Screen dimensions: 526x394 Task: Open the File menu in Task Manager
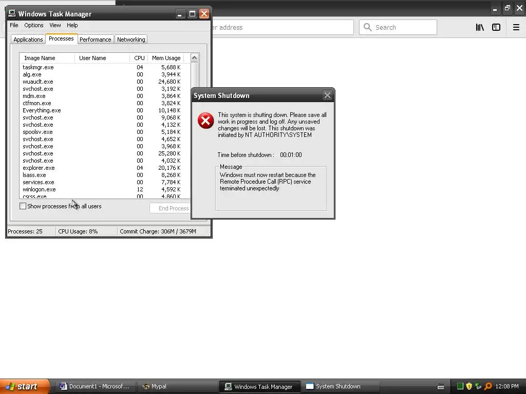(x=14, y=25)
